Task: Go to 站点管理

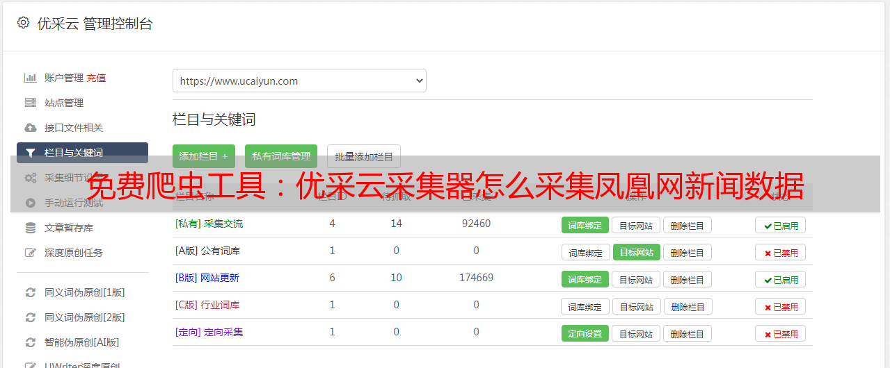Action: pyautogui.click(x=64, y=103)
